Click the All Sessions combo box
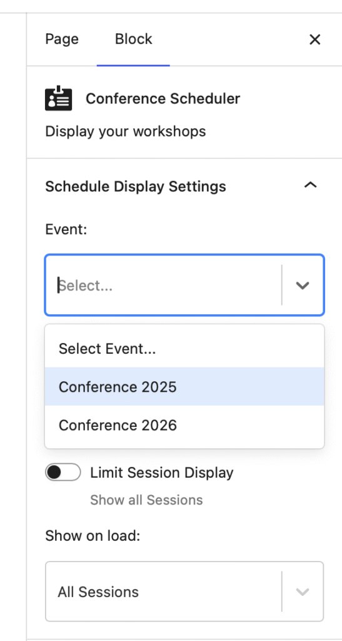 pos(184,592)
